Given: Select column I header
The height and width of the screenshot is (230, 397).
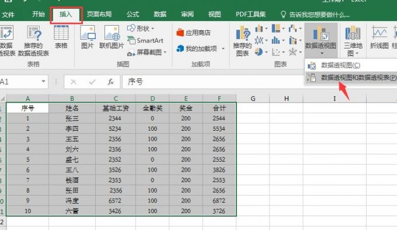Looking at the screenshot, I should [335, 99].
